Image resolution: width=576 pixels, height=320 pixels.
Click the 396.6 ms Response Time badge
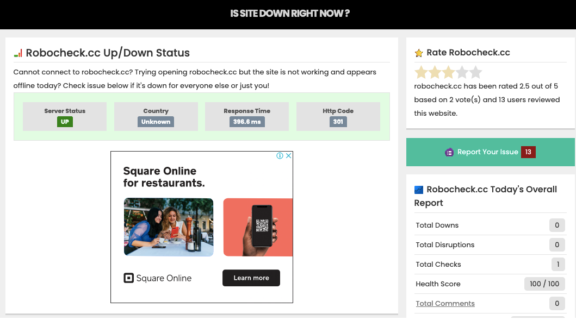246,122
